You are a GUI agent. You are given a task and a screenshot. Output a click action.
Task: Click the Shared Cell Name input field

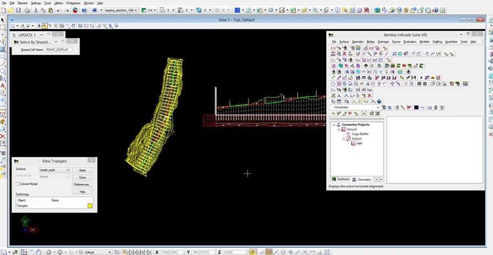point(59,50)
